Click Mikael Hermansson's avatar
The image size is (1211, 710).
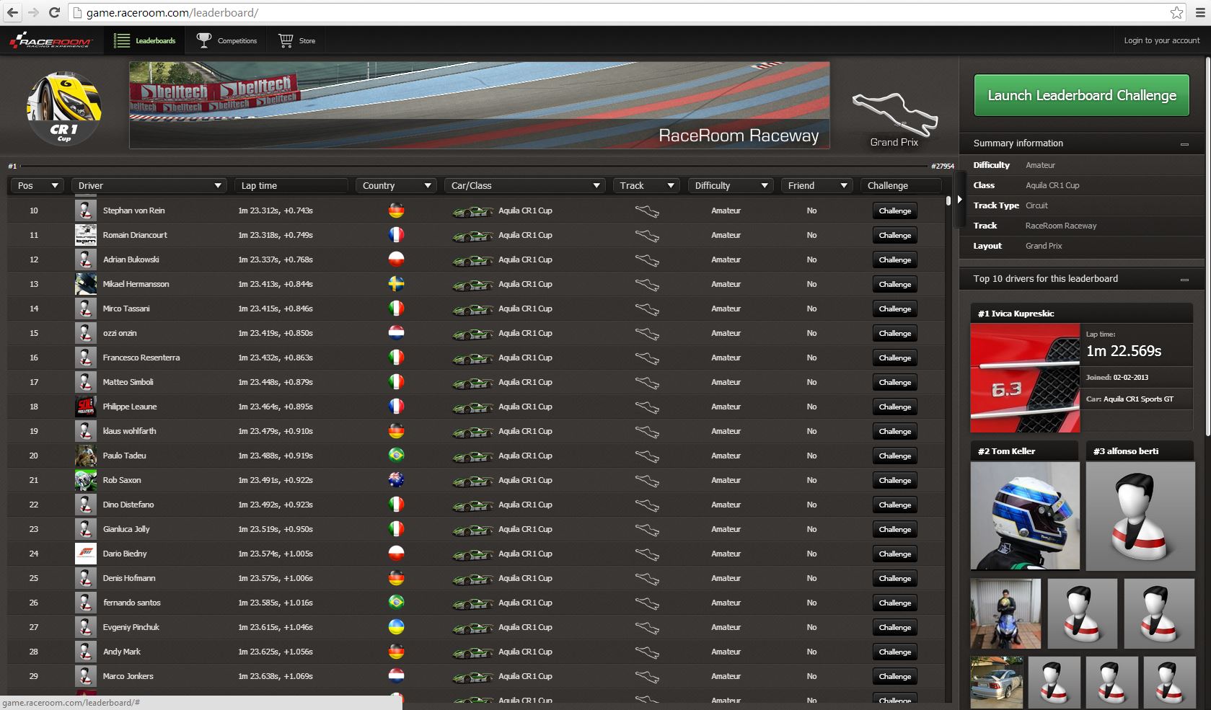[x=86, y=284]
